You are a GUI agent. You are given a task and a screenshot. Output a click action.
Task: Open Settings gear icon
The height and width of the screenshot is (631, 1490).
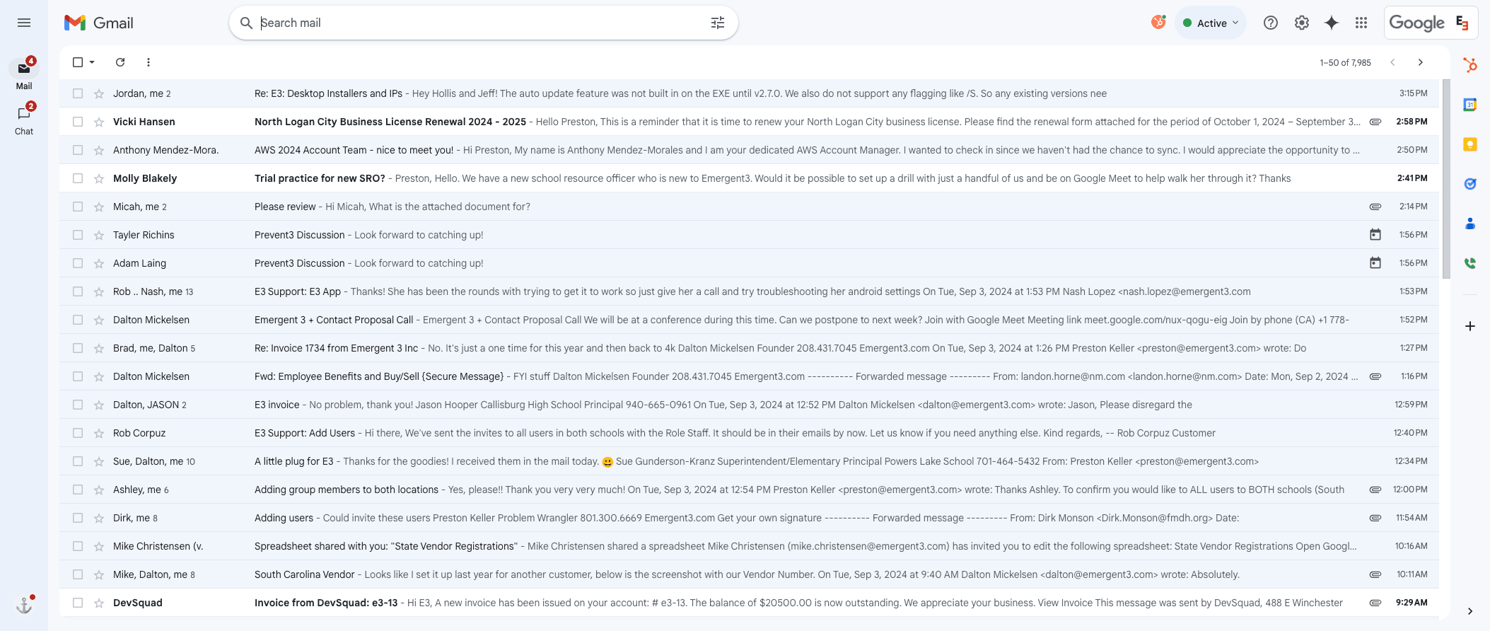pos(1302,23)
